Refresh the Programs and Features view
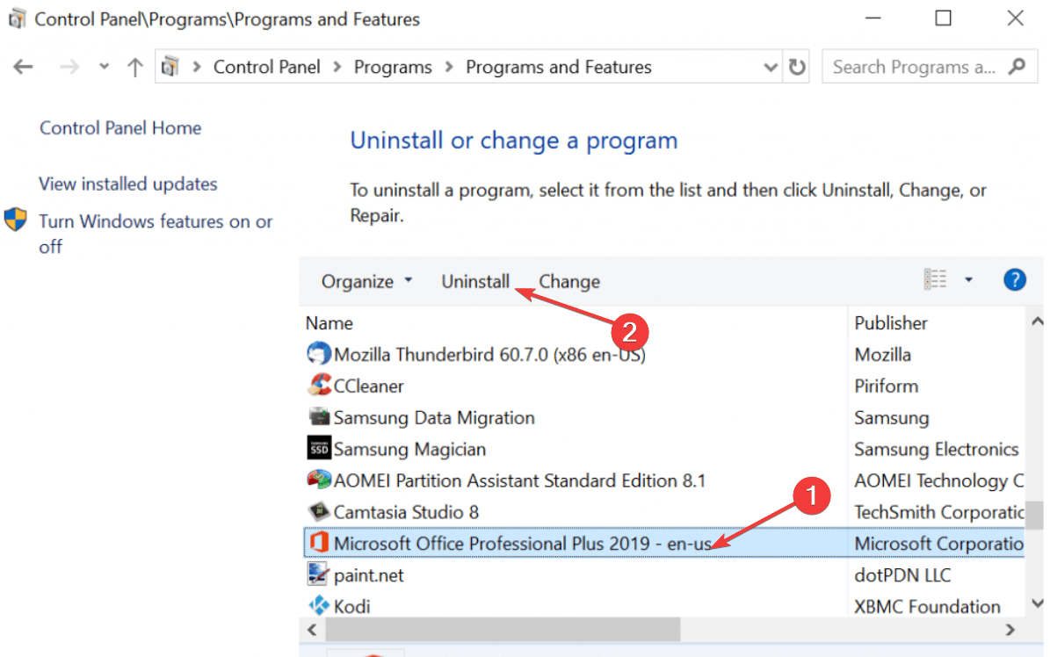Viewport: 1050px width, 657px height. pyautogui.click(x=797, y=67)
